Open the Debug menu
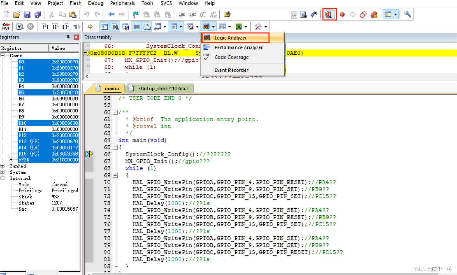Viewport: 457px width, 275px height. [x=96, y=3]
